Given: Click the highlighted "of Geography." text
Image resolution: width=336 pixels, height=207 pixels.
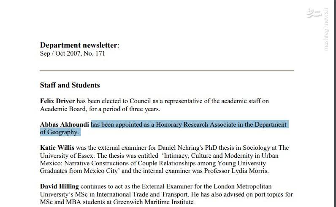Looking at the screenshot, I should (60, 132).
